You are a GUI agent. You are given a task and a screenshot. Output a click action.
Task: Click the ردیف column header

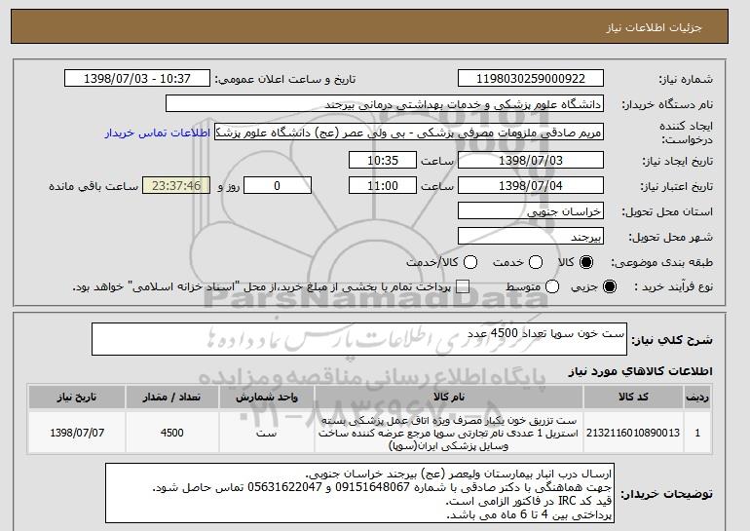tap(697, 398)
